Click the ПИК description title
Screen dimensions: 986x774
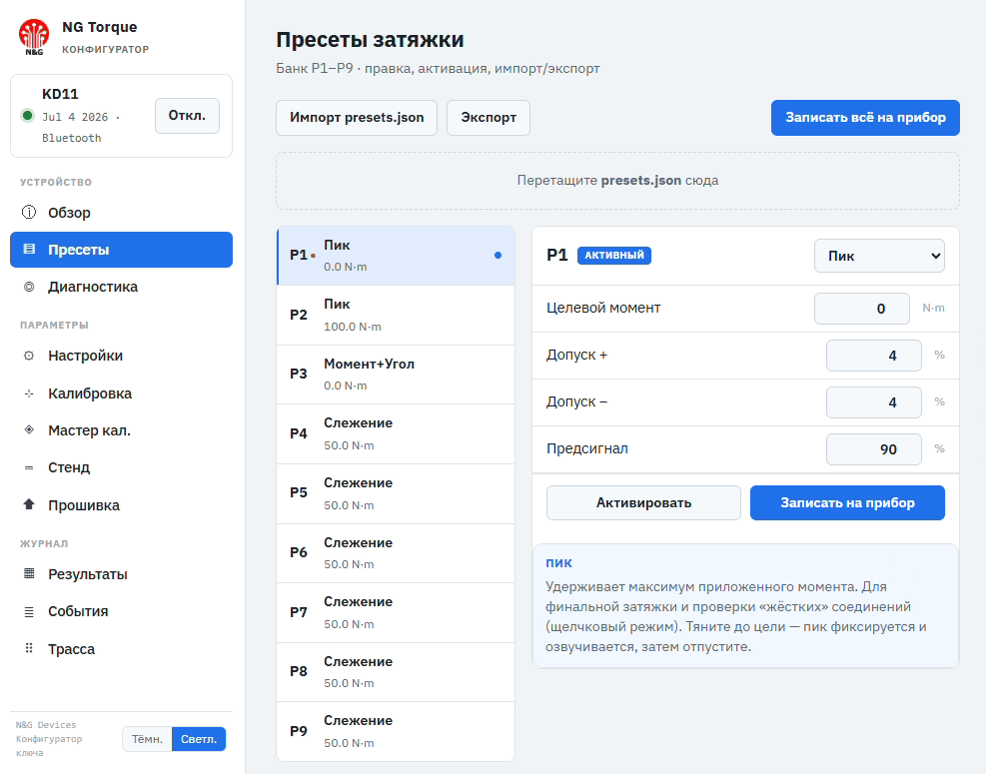coord(559,562)
